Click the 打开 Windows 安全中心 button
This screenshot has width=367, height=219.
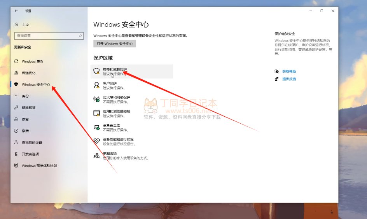[x=115, y=44]
